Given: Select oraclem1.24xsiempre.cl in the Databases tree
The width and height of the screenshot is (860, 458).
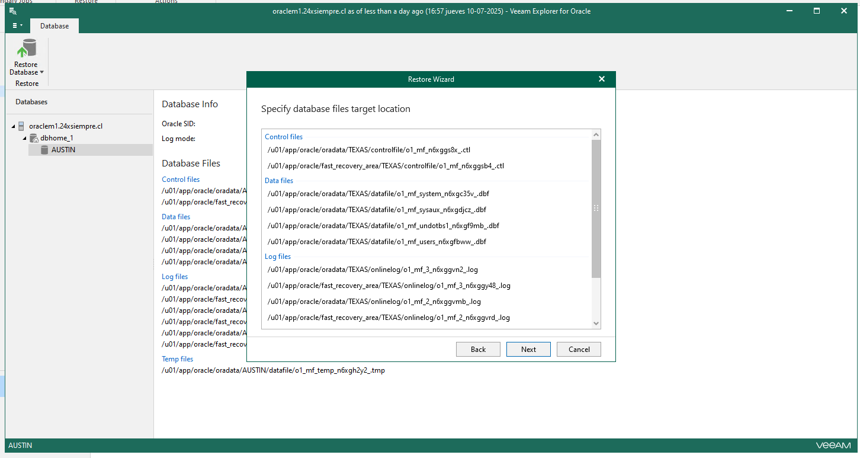Looking at the screenshot, I should pyautogui.click(x=66, y=126).
